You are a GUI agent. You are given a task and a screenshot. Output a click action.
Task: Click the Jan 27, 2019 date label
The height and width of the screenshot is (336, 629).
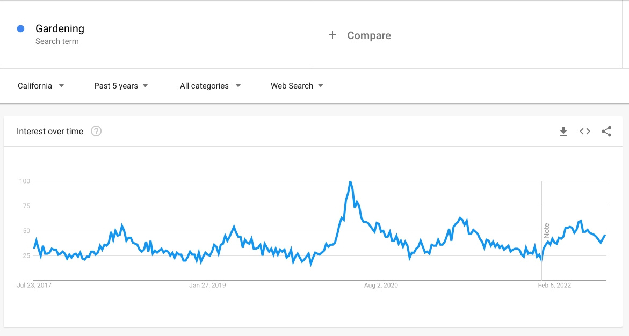pos(207,286)
